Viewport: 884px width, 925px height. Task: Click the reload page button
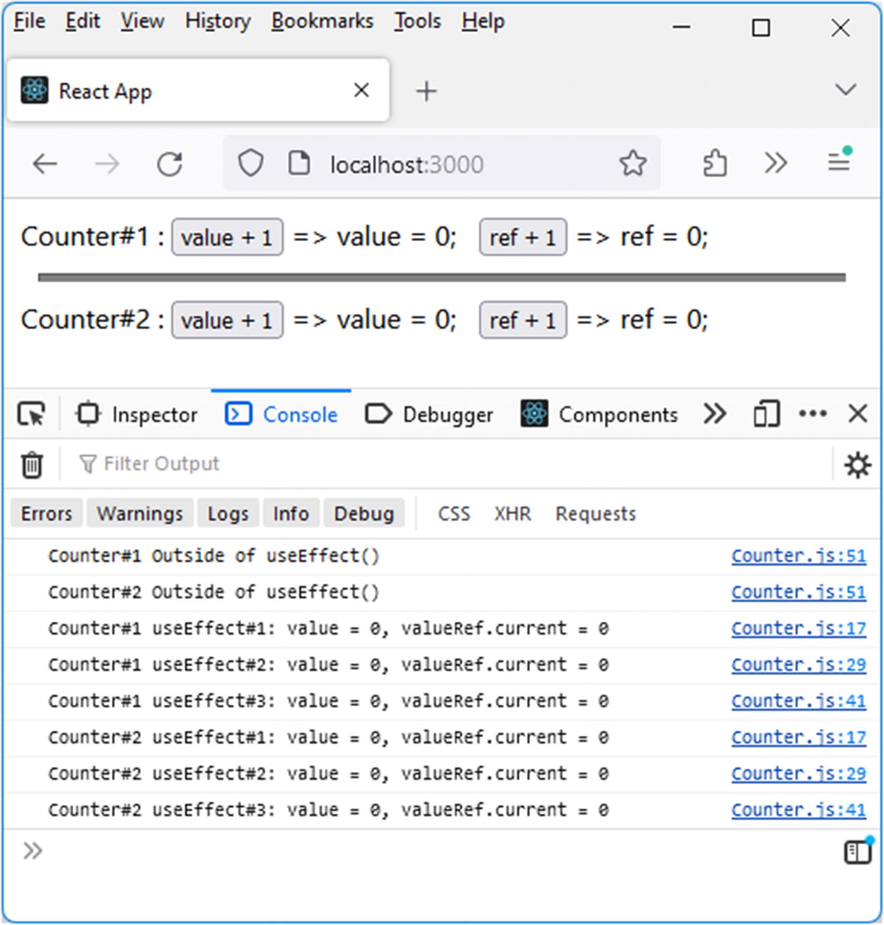[170, 165]
